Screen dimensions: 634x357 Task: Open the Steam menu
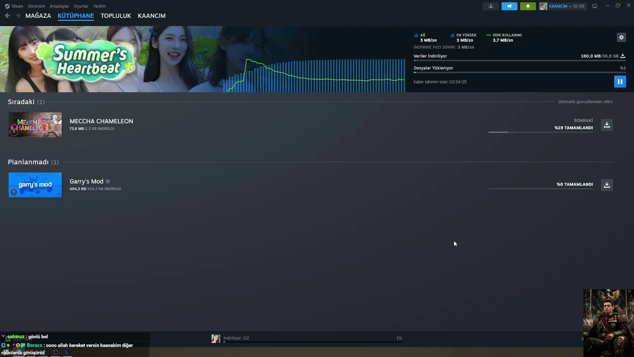(x=14, y=6)
